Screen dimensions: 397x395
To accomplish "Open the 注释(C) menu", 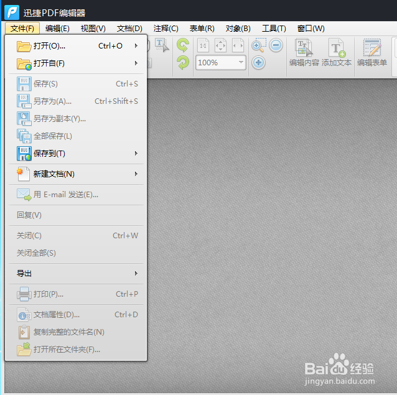I will pos(166,29).
